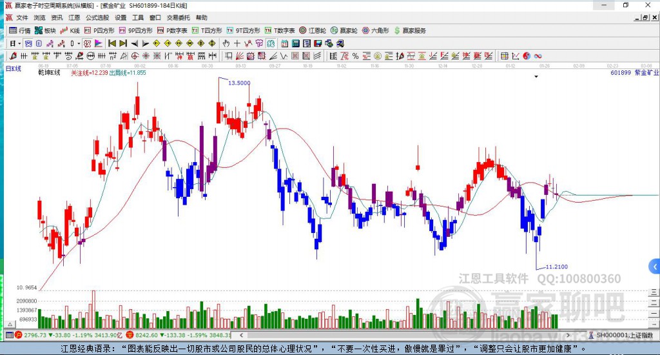The width and height of the screenshot is (660, 355).
Task: Open the 江恩 menu
Action: [x=74, y=17]
